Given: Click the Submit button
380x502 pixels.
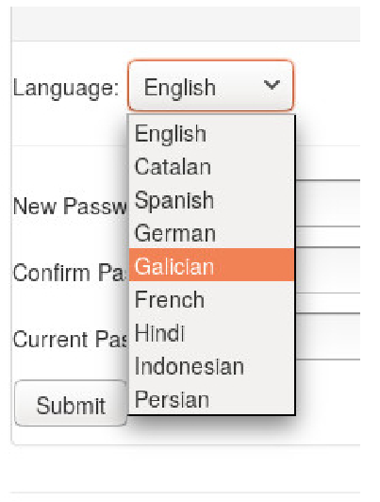Looking at the screenshot, I should (x=71, y=404).
